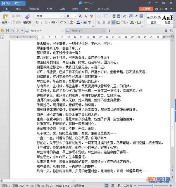Save the document using disk icon
The height and width of the screenshot is (188, 176).
7,31
